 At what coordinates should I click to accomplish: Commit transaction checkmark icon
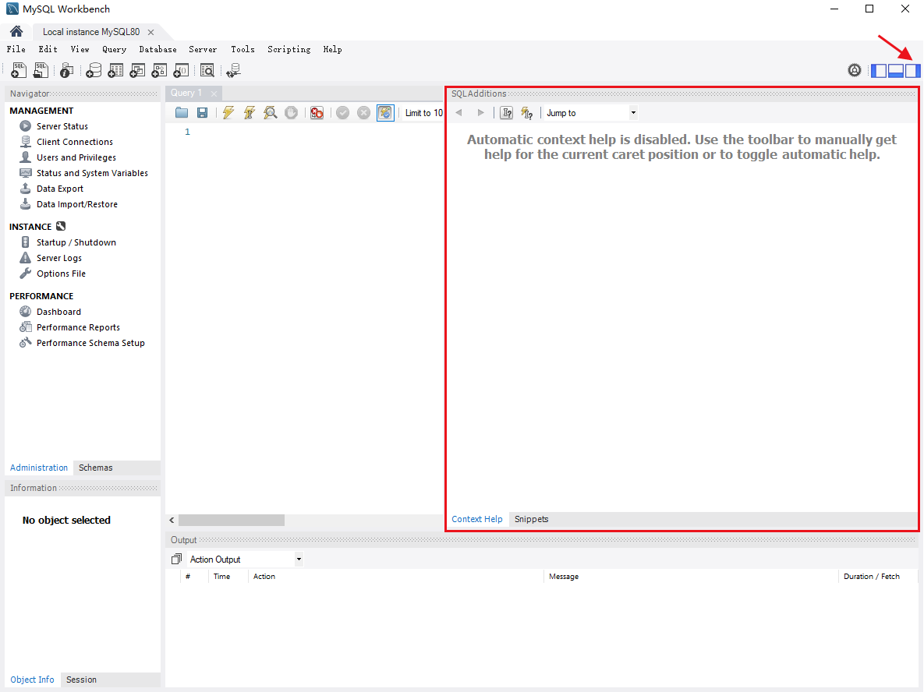[342, 112]
